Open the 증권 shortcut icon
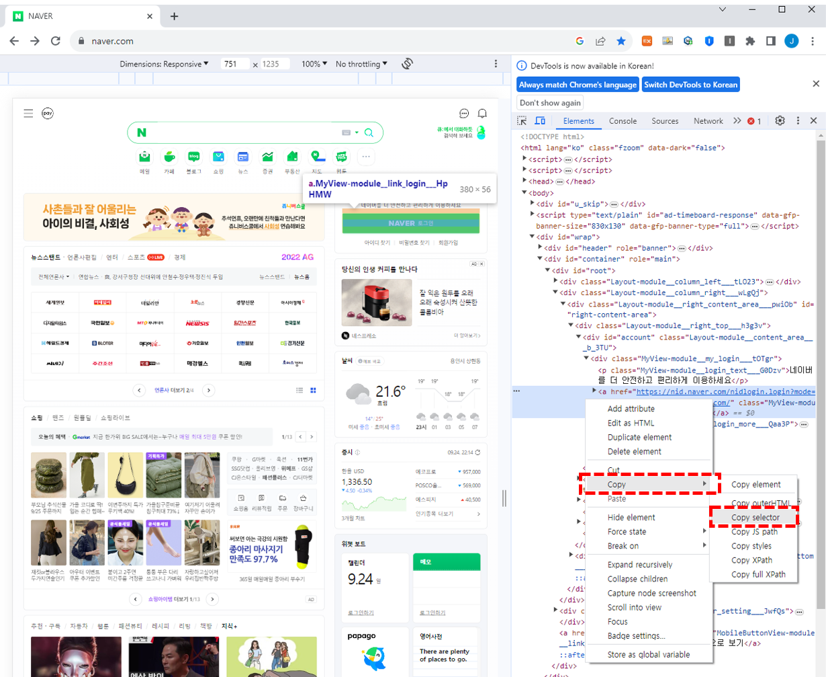This screenshot has width=826, height=677. tap(267, 157)
